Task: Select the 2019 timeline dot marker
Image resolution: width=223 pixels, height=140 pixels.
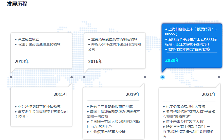Action: click(145, 77)
